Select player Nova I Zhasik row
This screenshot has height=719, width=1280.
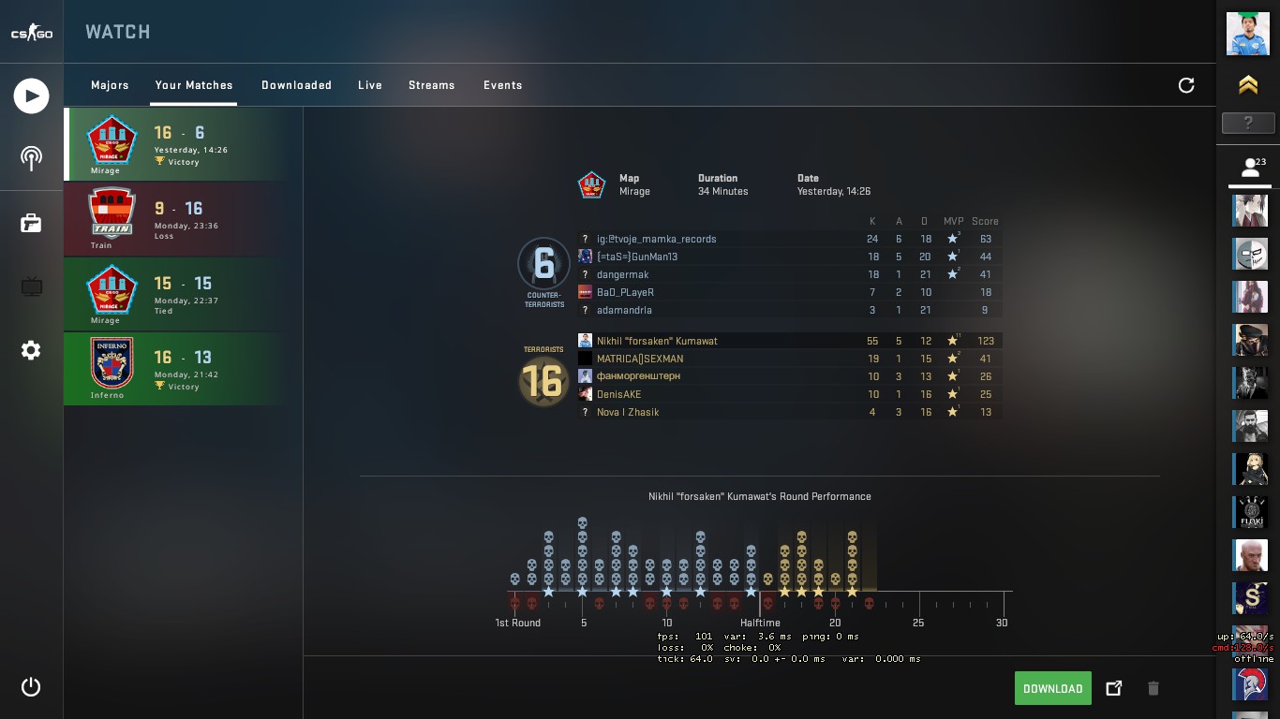[x=789, y=412]
